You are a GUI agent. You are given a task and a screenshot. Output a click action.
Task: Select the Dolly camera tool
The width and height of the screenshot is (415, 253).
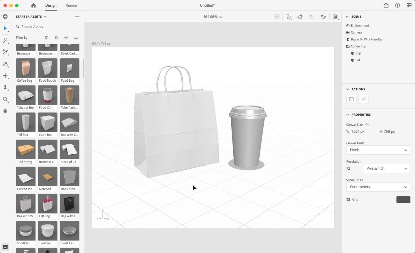click(5, 87)
